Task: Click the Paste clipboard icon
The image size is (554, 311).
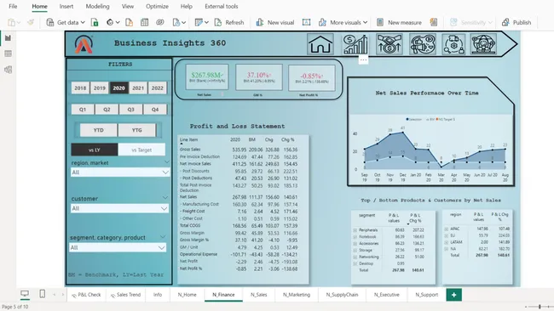Action: pos(12,23)
